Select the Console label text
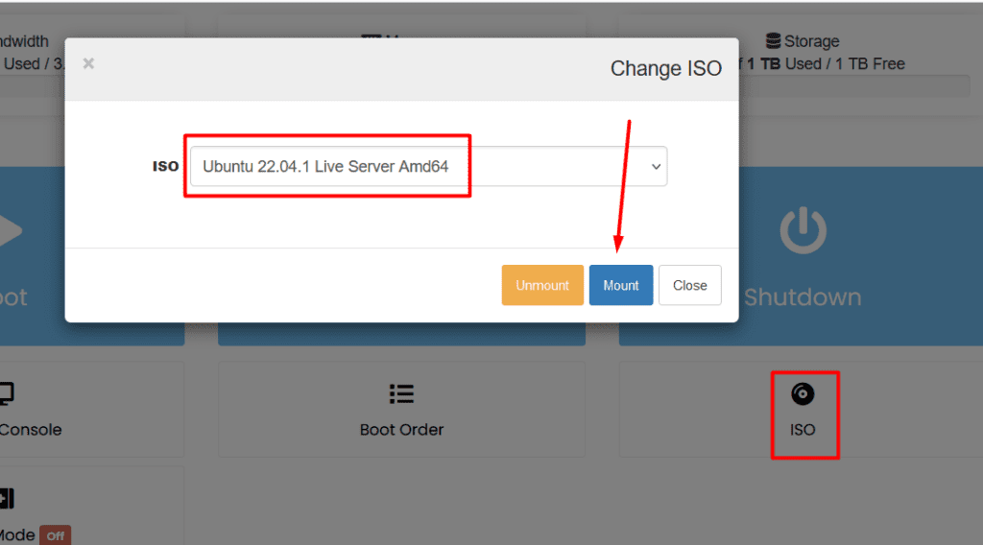 point(31,429)
